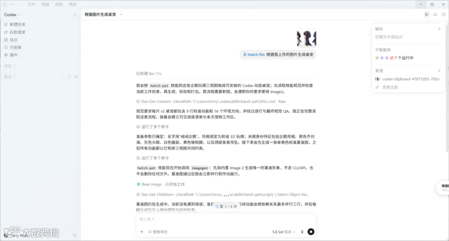The height and width of the screenshot is (241, 449).
Task: Expand second 运行了多个命令 entry
Action: [153, 158]
